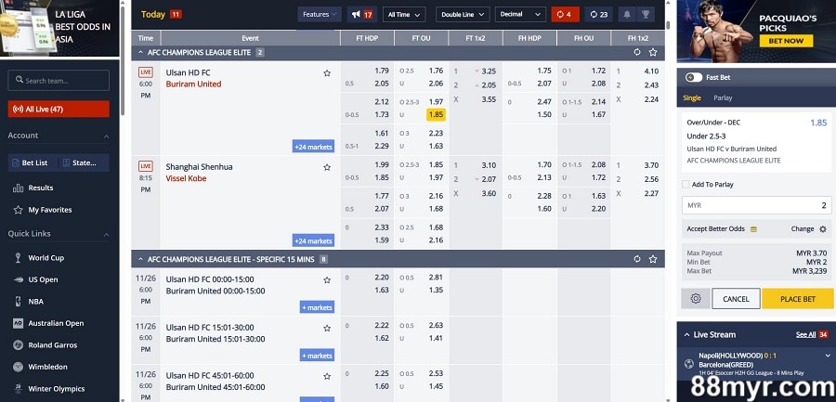Viewport: 836px width, 402px height.
Task: Open the US Open quick link
Action: 43,279
